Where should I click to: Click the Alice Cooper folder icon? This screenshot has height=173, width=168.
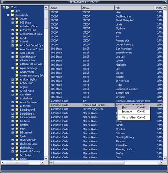[x=17, y=53]
